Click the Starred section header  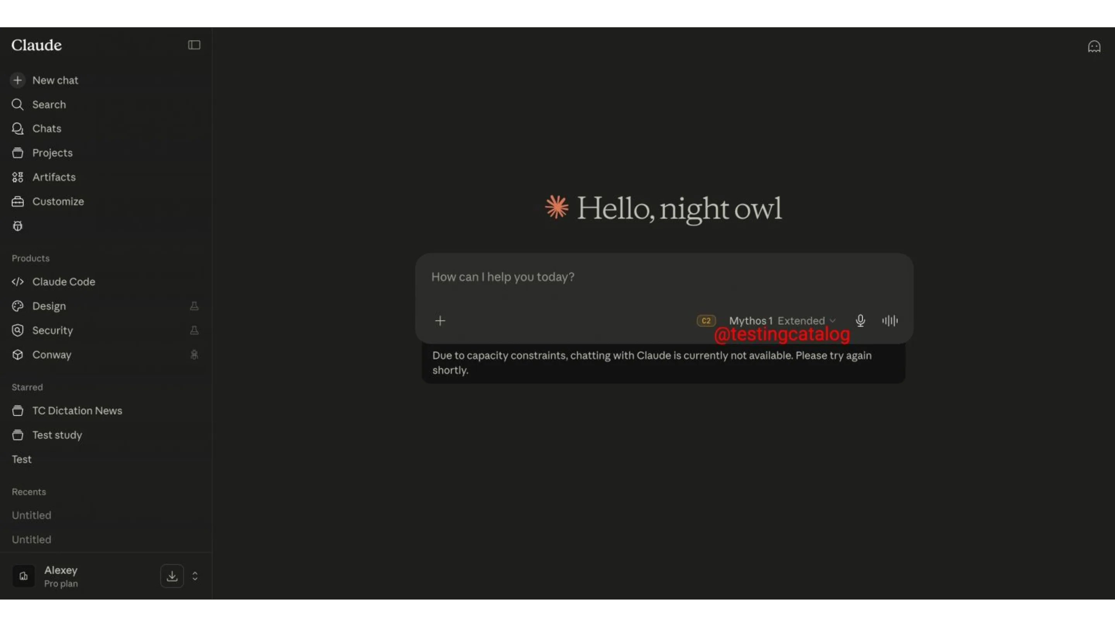27,387
